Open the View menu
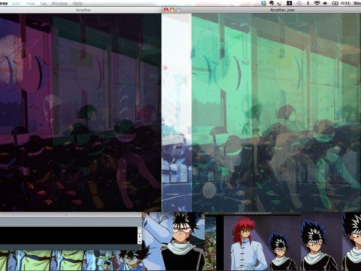361x271 pixels. click(x=30, y=4)
